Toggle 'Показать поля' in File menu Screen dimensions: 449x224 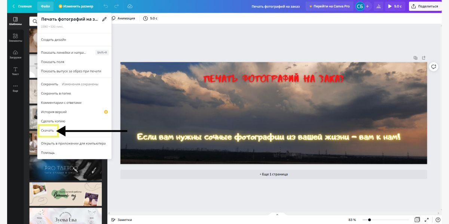pyautogui.click(x=52, y=62)
